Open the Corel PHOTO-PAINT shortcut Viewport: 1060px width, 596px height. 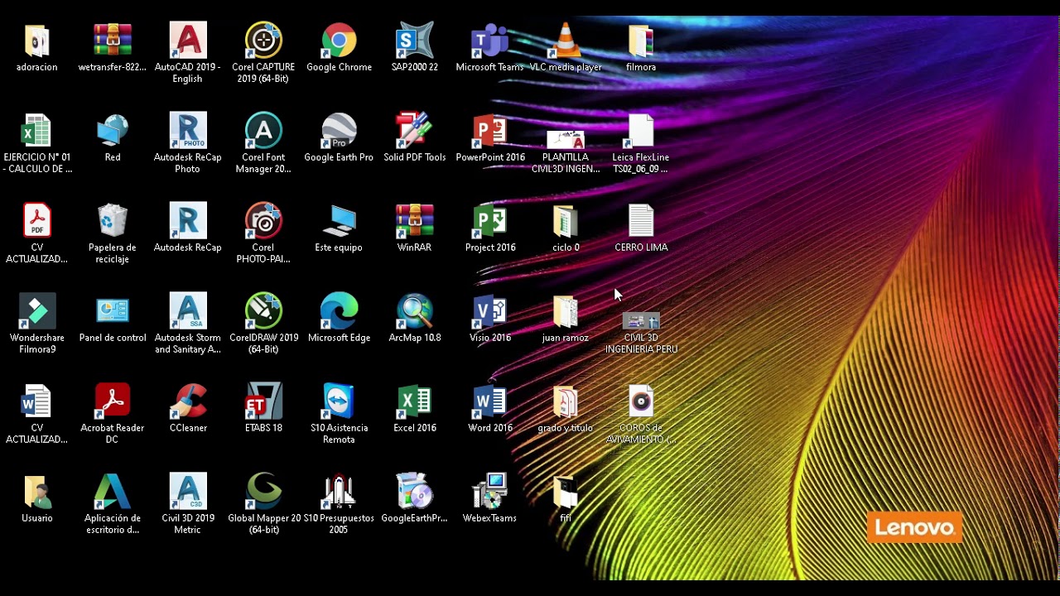[x=263, y=221]
